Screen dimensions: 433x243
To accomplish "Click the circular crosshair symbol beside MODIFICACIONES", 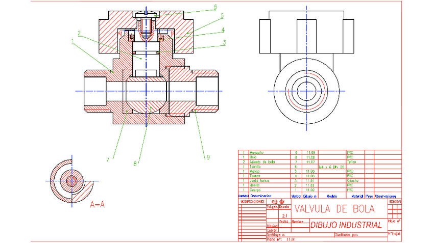I will click(x=281, y=201).
